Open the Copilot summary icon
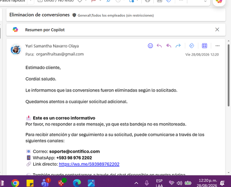The width and height of the screenshot is (231, 187). (15, 30)
